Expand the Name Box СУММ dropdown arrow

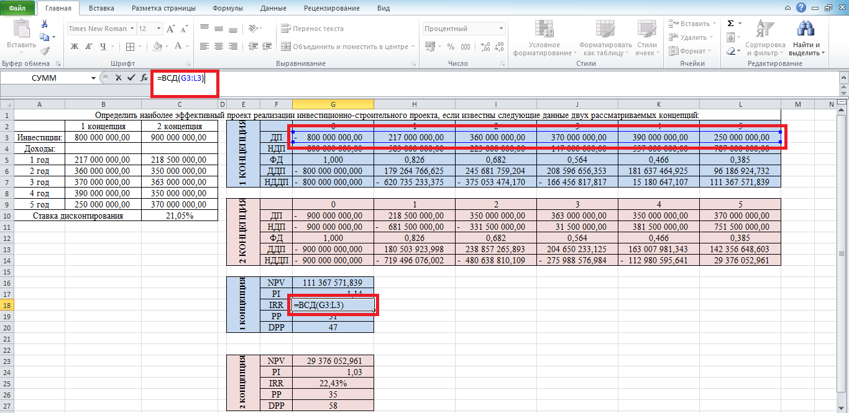pyautogui.click(x=93, y=78)
